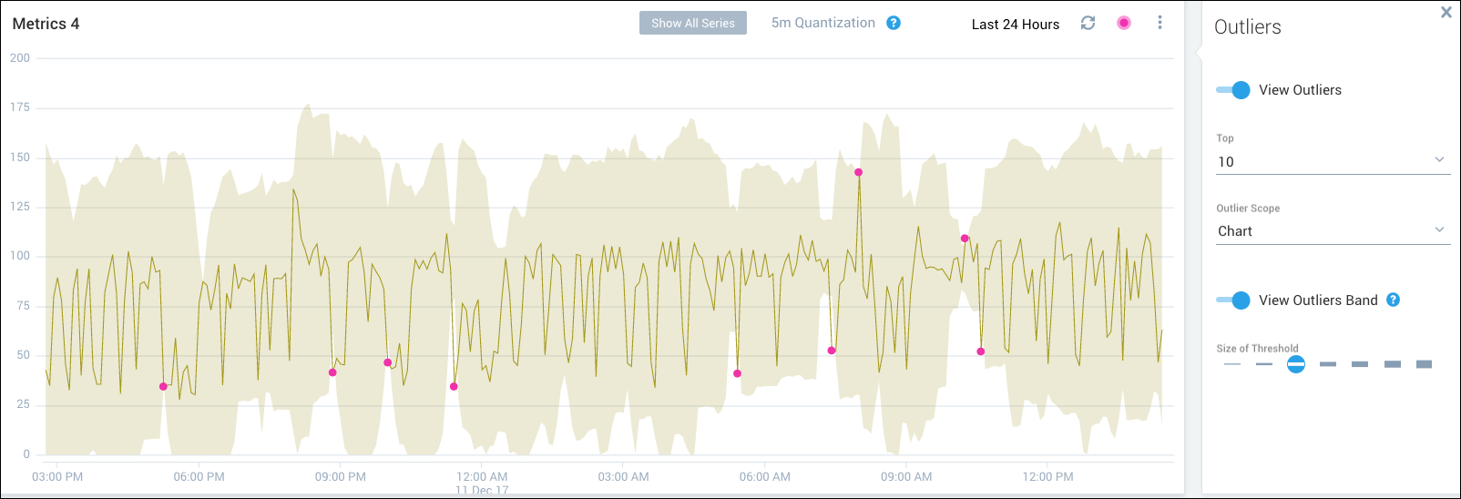Disable the View Outliers Band switch
This screenshot has height=499, width=1461.
1233,300
